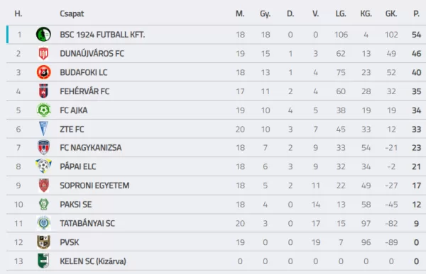
Task: Sort by the GK. goal difference header
Action: pos(391,13)
